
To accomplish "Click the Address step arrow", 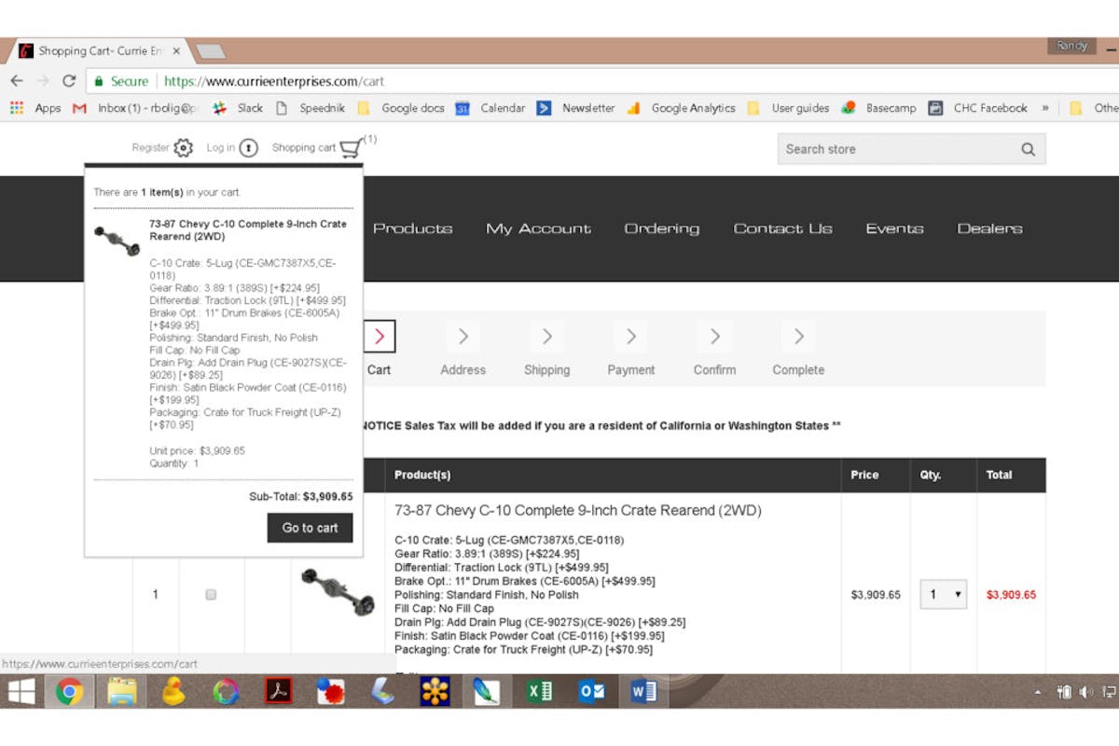I will [x=463, y=337].
